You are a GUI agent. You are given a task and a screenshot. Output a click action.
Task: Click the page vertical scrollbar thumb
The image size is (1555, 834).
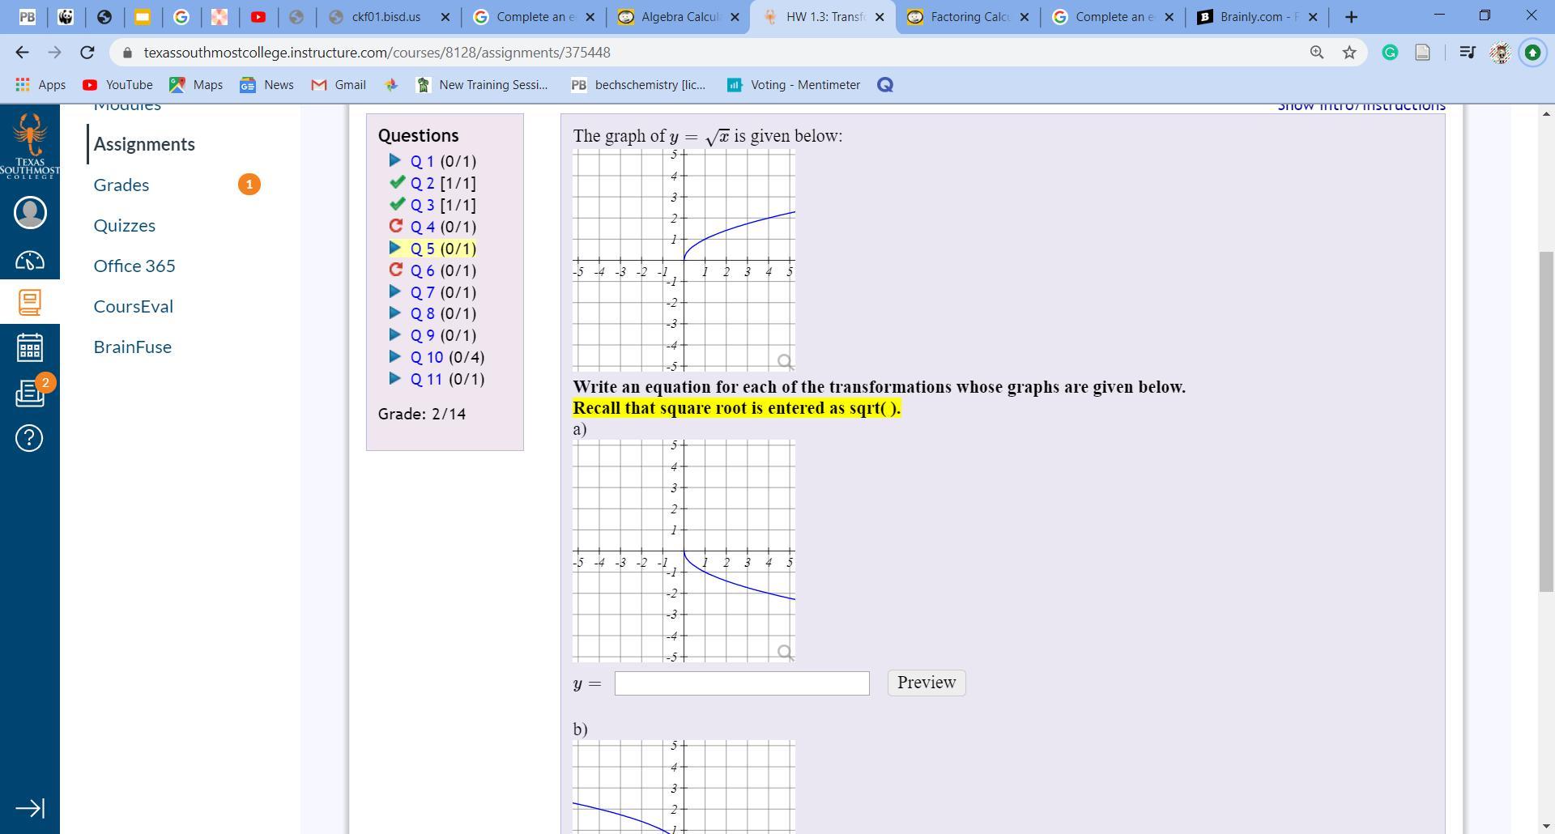pyautogui.click(x=1546, y=421)
